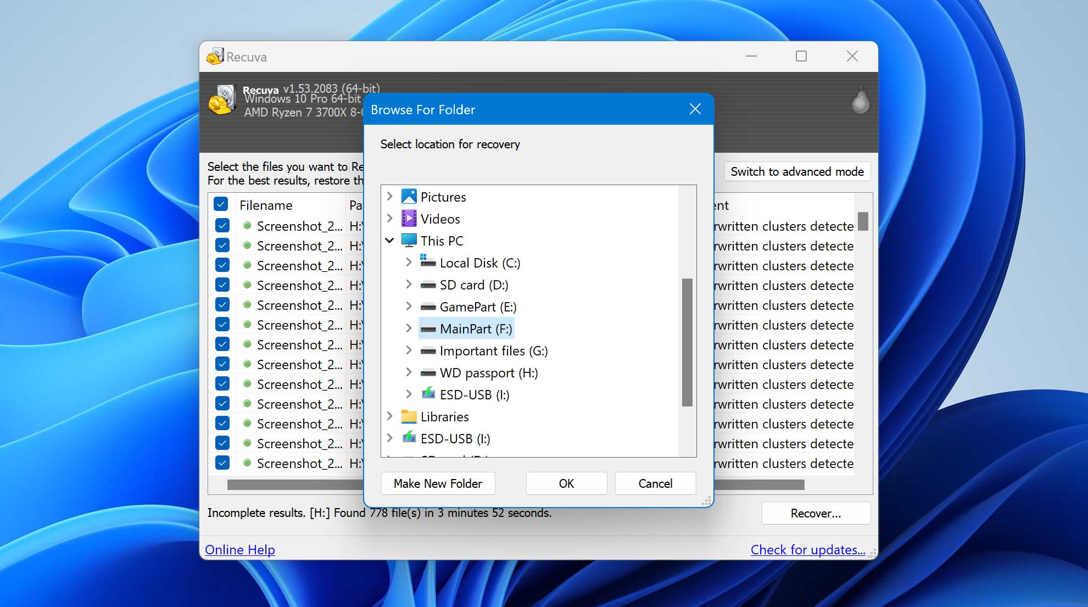The image size is (1088, 607).
Task: Select the Pictures folder label
Action: [x=443, y=197]
